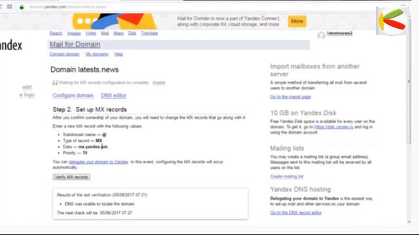The height and width of the screenshot is (235, 419).
Task: Switch to Configure domain
Action: click(x=73, y=95)
